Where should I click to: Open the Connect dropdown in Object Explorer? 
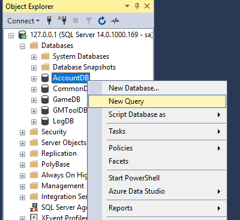[23, 21]
